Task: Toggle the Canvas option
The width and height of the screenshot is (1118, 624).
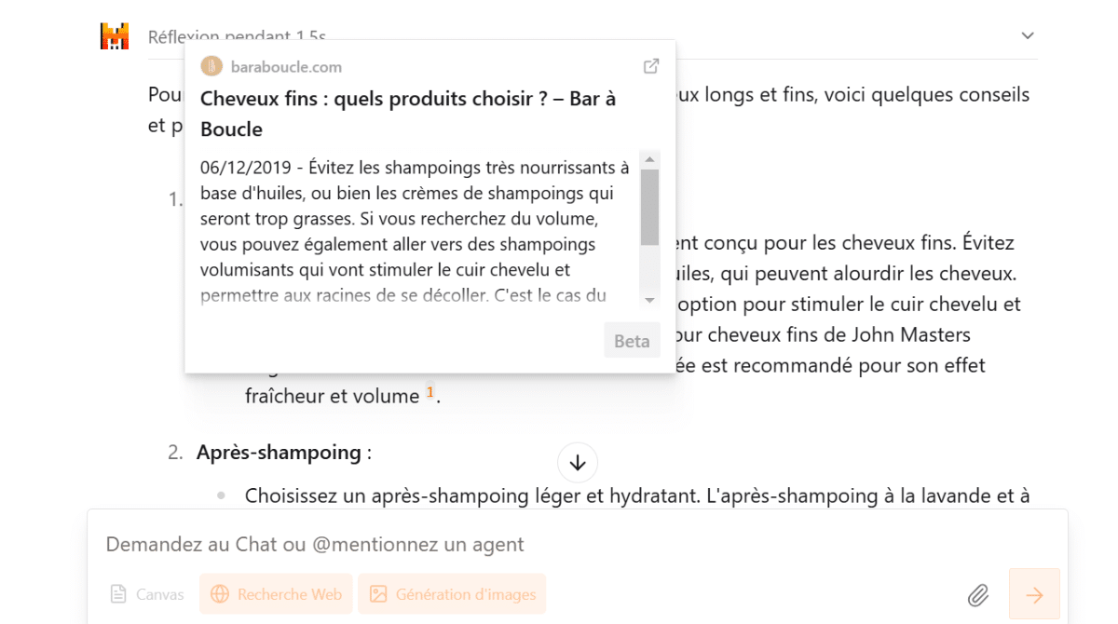Action: point(146,593)
